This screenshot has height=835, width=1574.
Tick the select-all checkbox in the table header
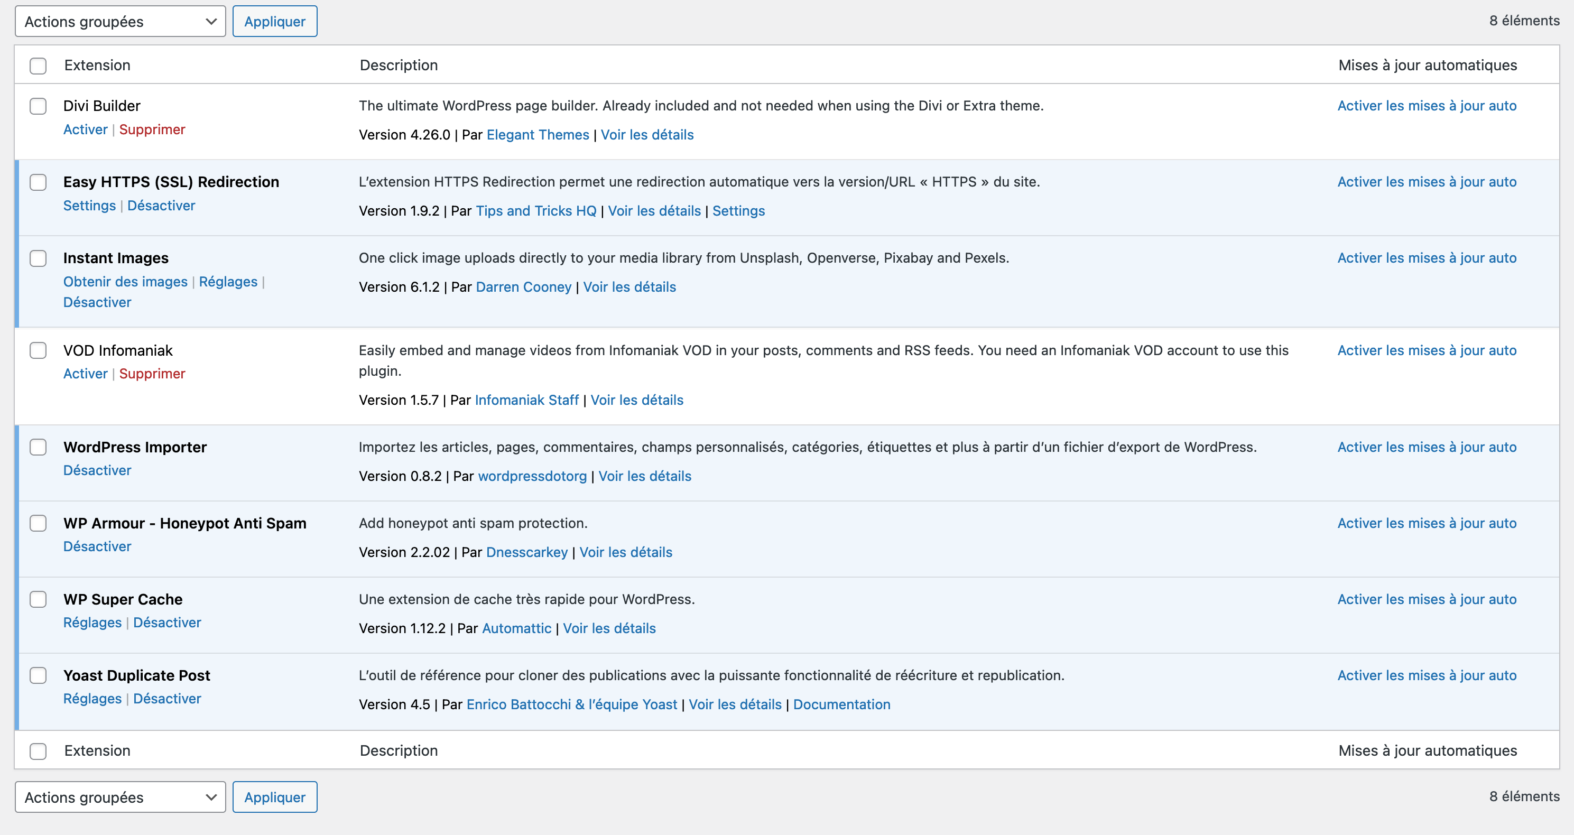pyautogui.click(x=38, y=66)
